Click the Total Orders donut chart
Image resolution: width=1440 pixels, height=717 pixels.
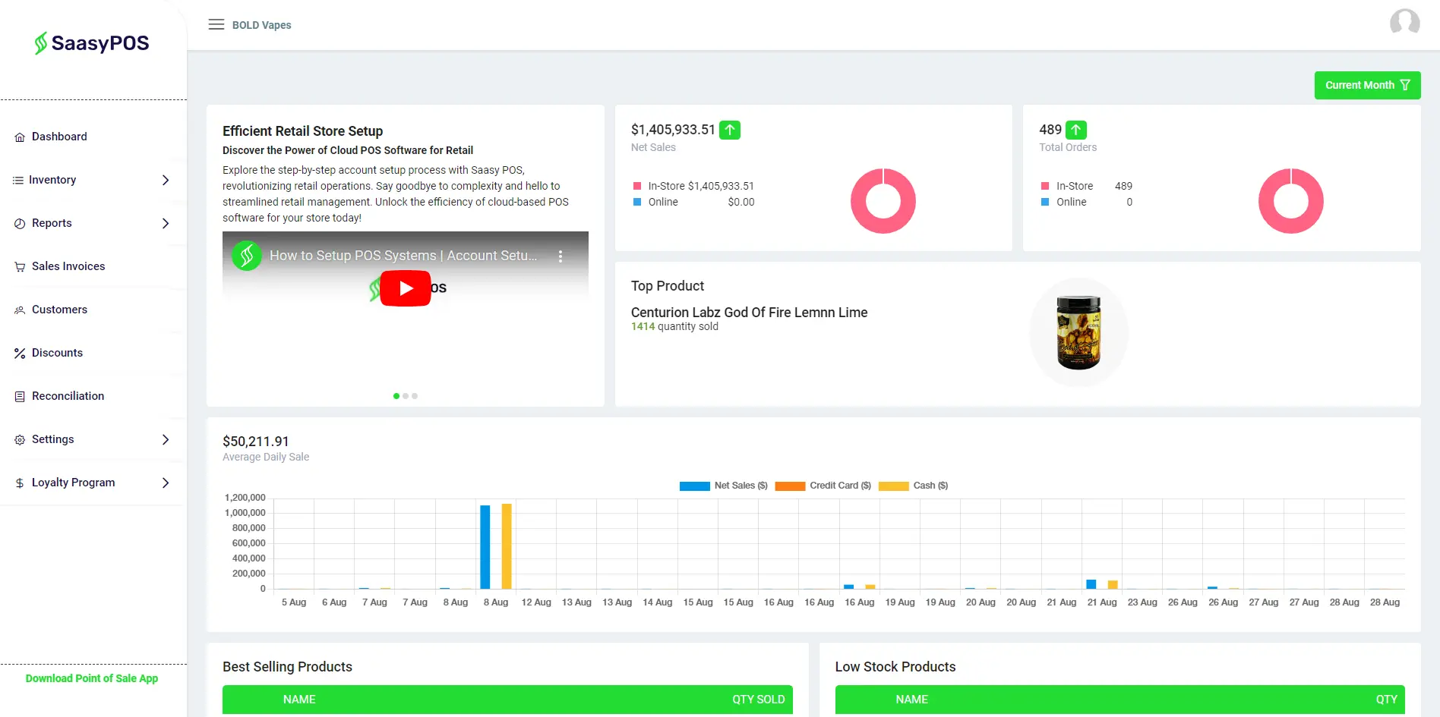1291,201
